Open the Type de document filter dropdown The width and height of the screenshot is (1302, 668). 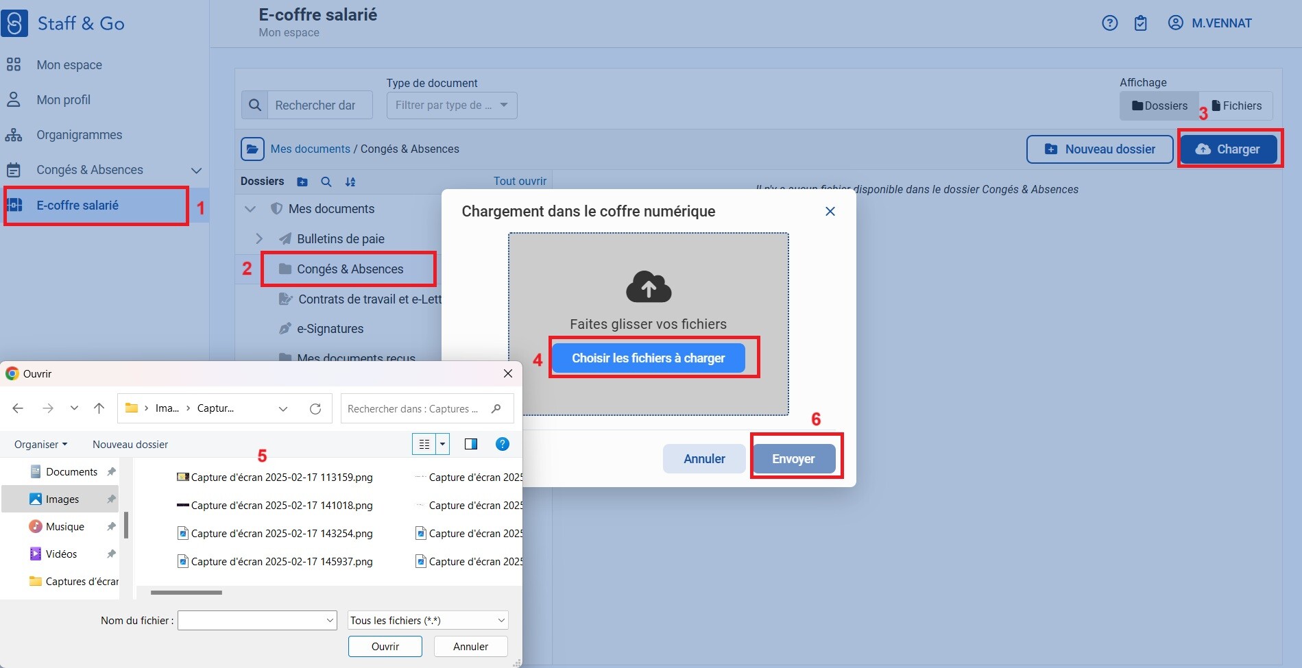coord(452,106)
